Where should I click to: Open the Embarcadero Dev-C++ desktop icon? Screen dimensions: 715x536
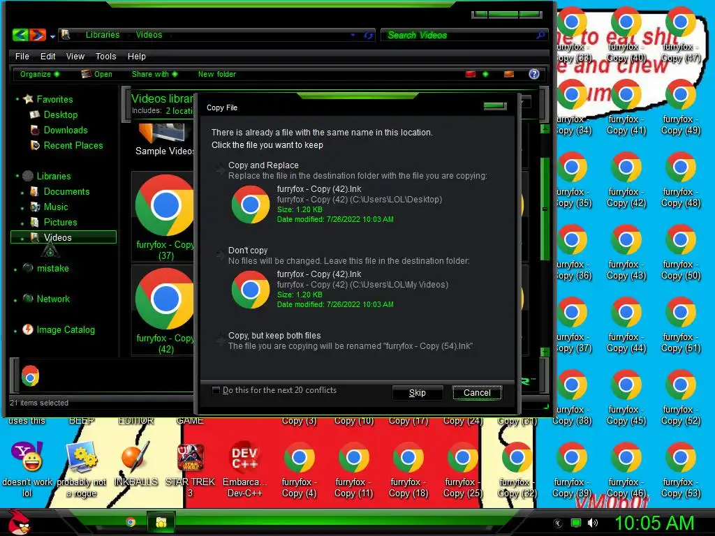coord(244,470)
